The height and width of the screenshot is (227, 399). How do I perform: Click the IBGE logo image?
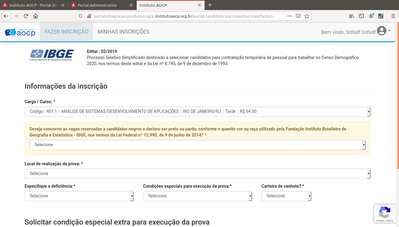tap(52, 55)
